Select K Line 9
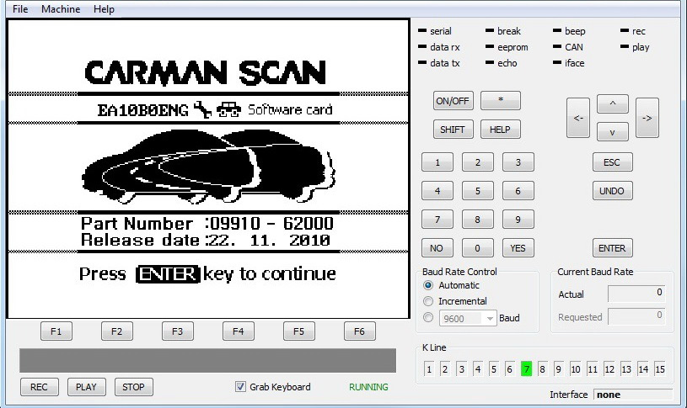The height and width of the screenshot is (408, 687). click(558, 369)
